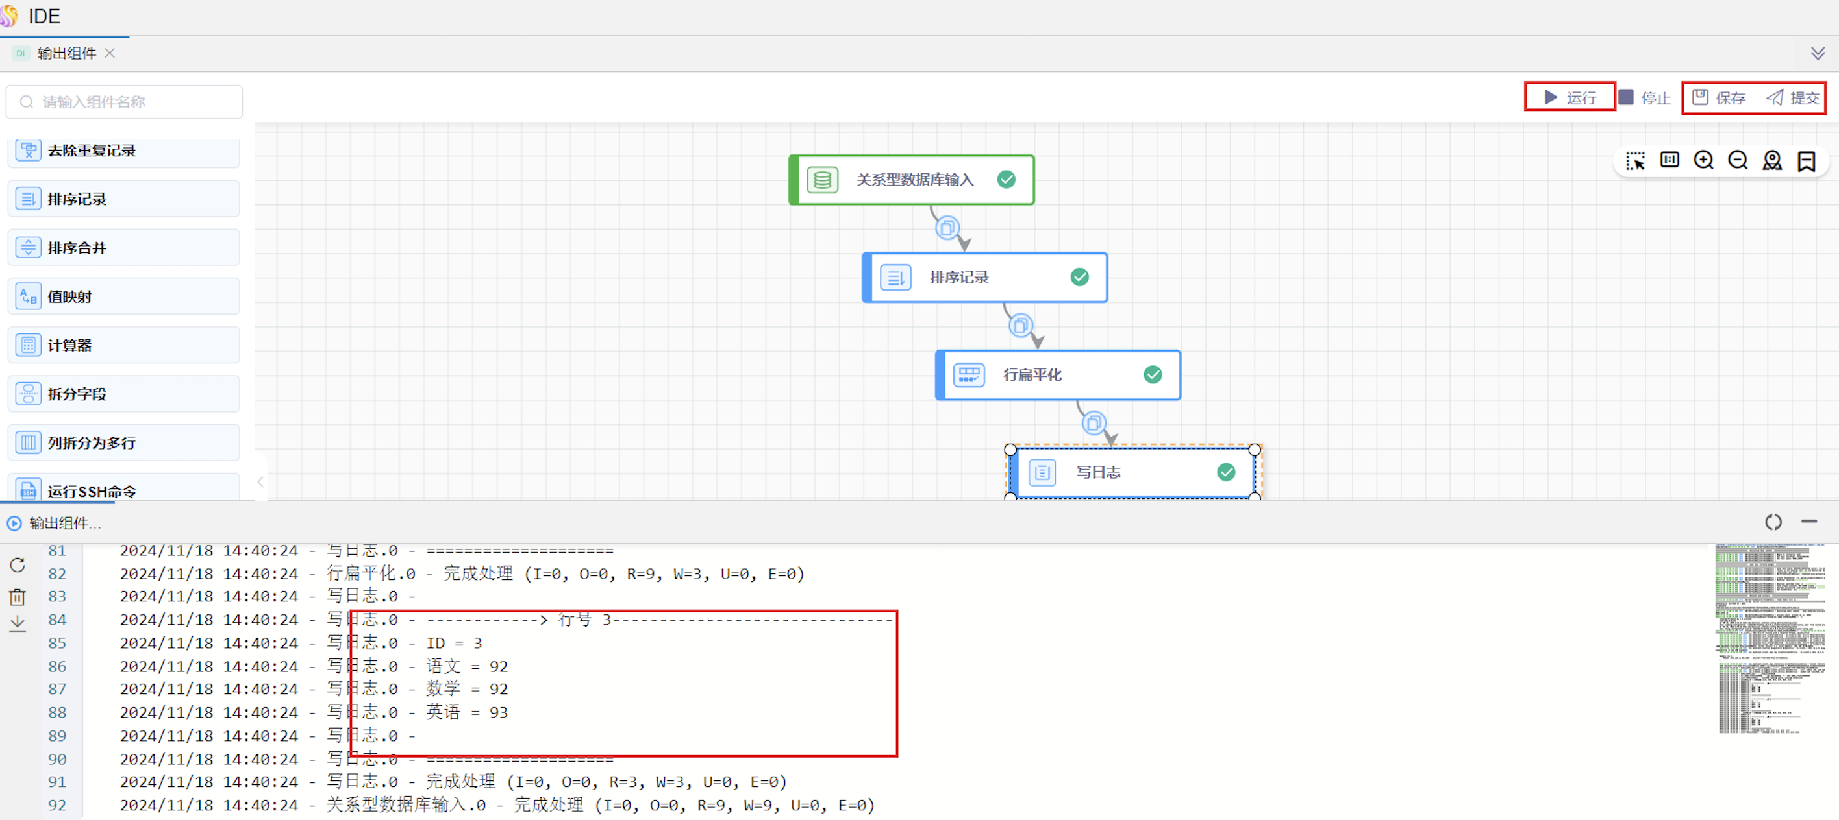This screenshot has height=820, width=1839.
Task: Click the copy circle between 排序记录 and 行扁平化
Action: [x=1020, y=326]
